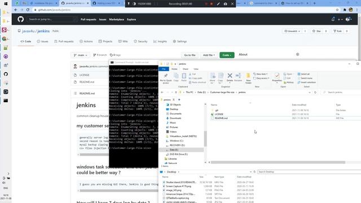Expand the New item dropdown in Explorer
This screenshot has height=203, width=361.
[x=260, y=74]
